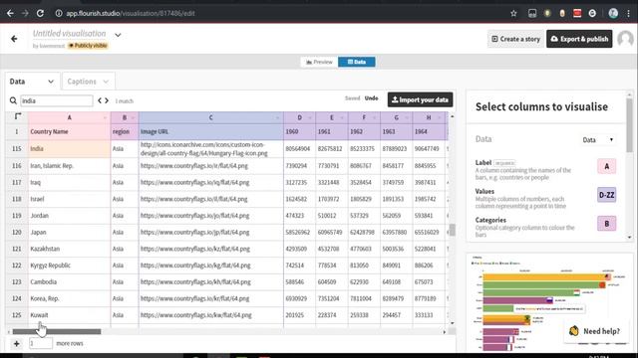Open the column E header dropdown arrow
Screen dimensions: 638x358
tap(342, 117)
